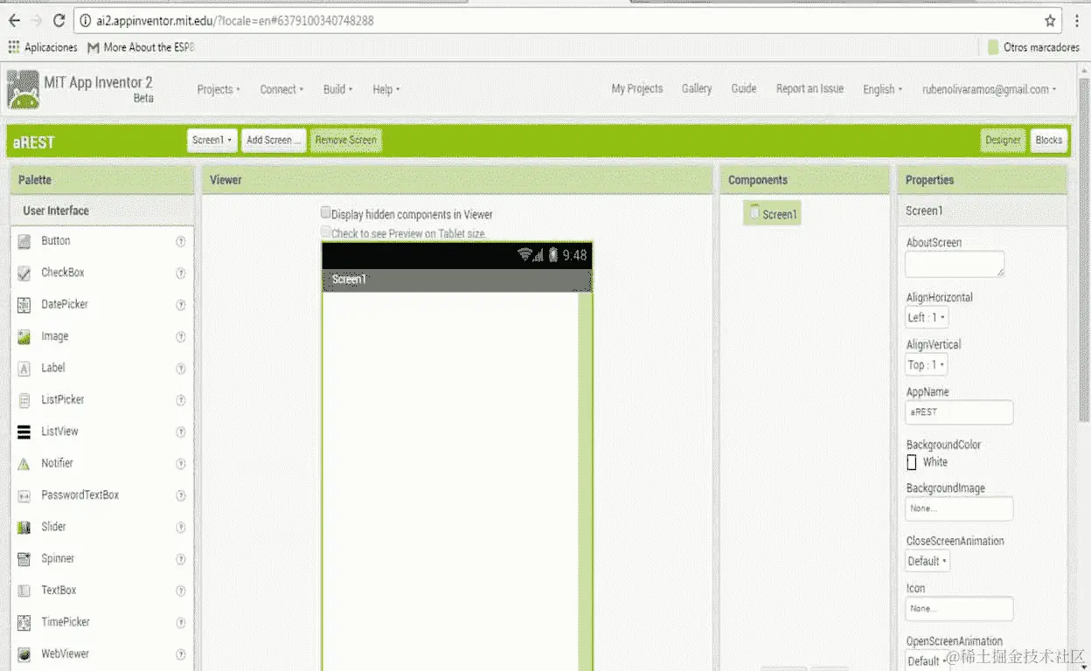Open the Build menu
Screen dimensions: 1091x671
click(338, 89)
